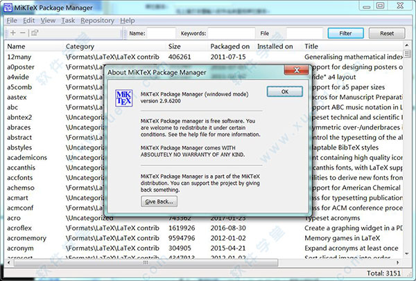Click the Give Back... button
The width and height of the screenshot is (416, 281).
click(x=159, y=201)
